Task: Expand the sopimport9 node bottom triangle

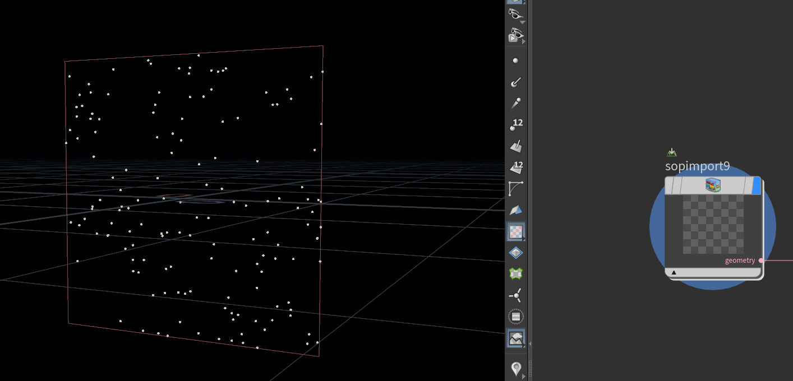Action: tap(674, 273)
